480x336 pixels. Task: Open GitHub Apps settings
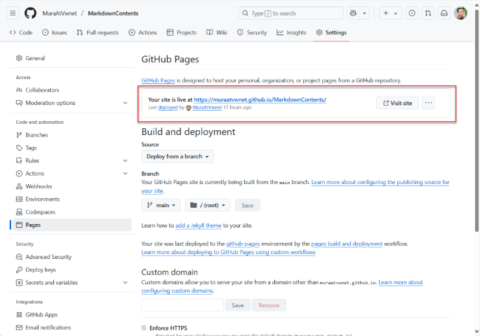[72, 314]
